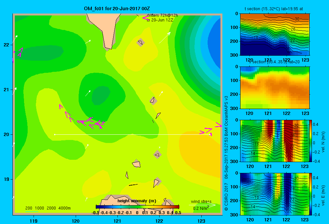This screenshot has height=224, width=329.
Task: Select the 'vel. E (m/s)' axis label
Action: (x=323, y=195)
